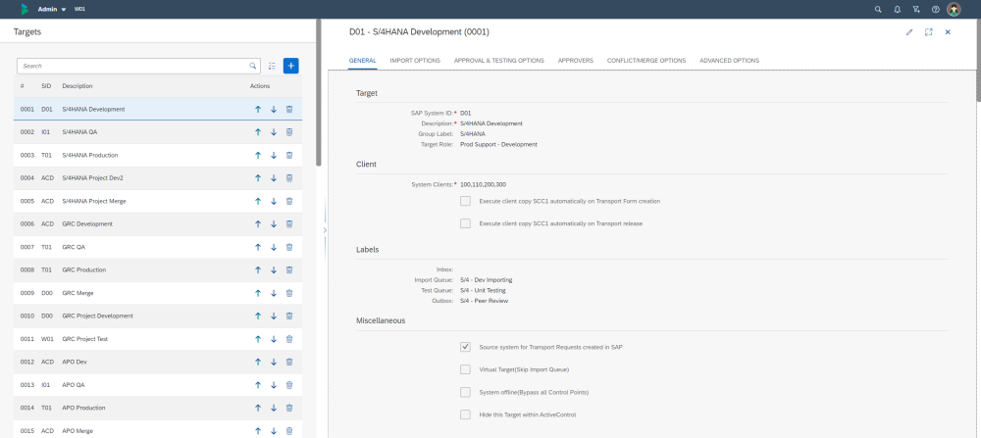The width and height of the screenshot is (981, 438).
Task: Open the user avatar menu
Action: (954, 10)
